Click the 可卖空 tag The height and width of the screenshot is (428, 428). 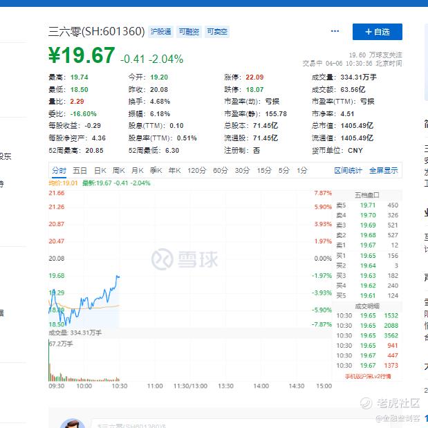point(217,32)
